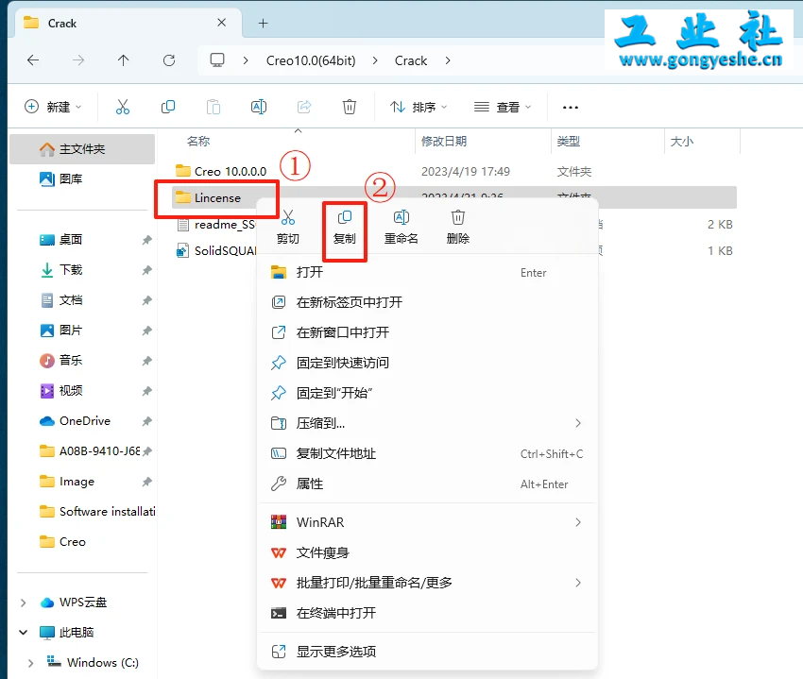Go up one folder level

coord(123,60)
